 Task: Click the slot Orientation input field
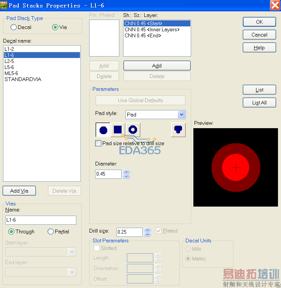coord(140,268)
